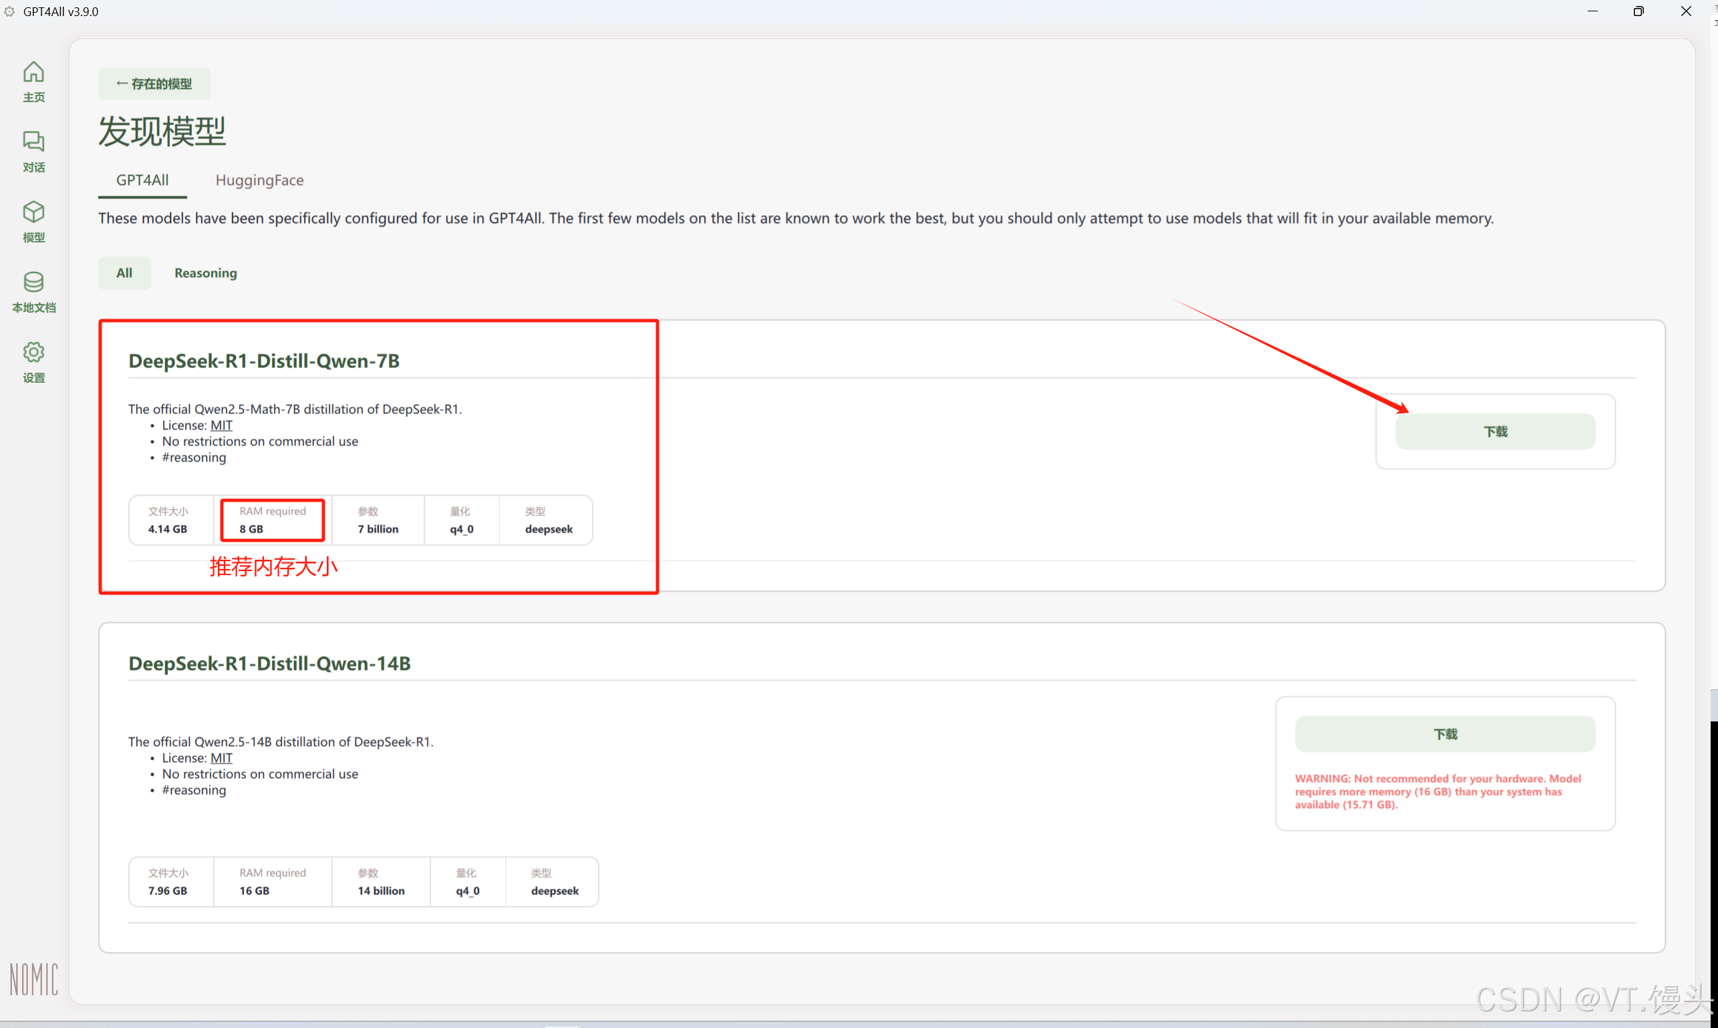
Task: Minimize the GPT4All window
Action: (x=1592, y=11)
